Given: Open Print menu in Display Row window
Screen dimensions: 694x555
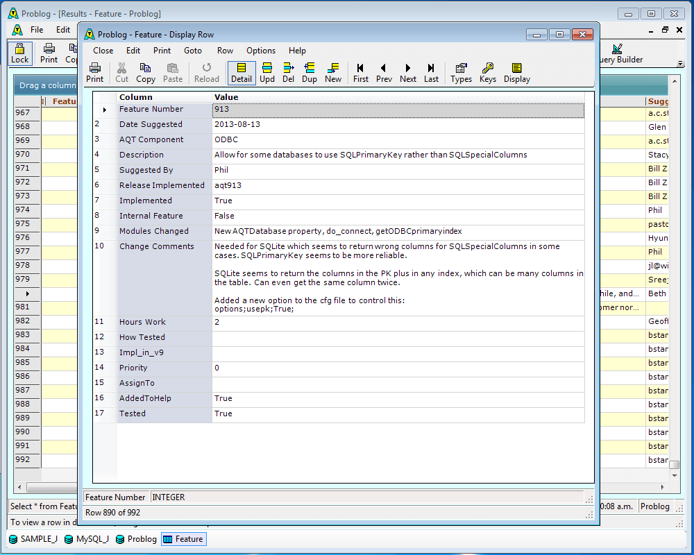Looking at the screenshot, I should (x=162, y=51).
